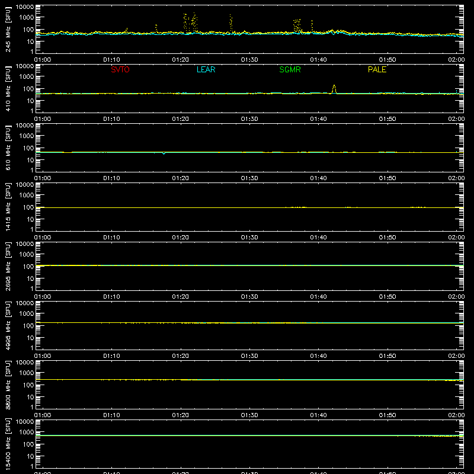Click the red SVTO station label
The height and width of the screenshot is (474, 474).
tap(120, 69)
